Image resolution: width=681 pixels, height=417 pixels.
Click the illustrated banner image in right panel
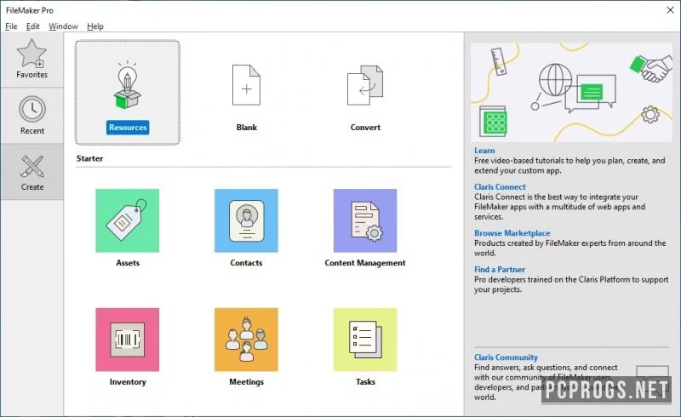(571, 92)
